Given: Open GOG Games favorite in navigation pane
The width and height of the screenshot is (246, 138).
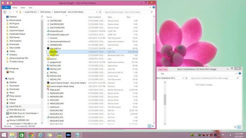Looking at the screenshot, I should [x=15, y=38].
